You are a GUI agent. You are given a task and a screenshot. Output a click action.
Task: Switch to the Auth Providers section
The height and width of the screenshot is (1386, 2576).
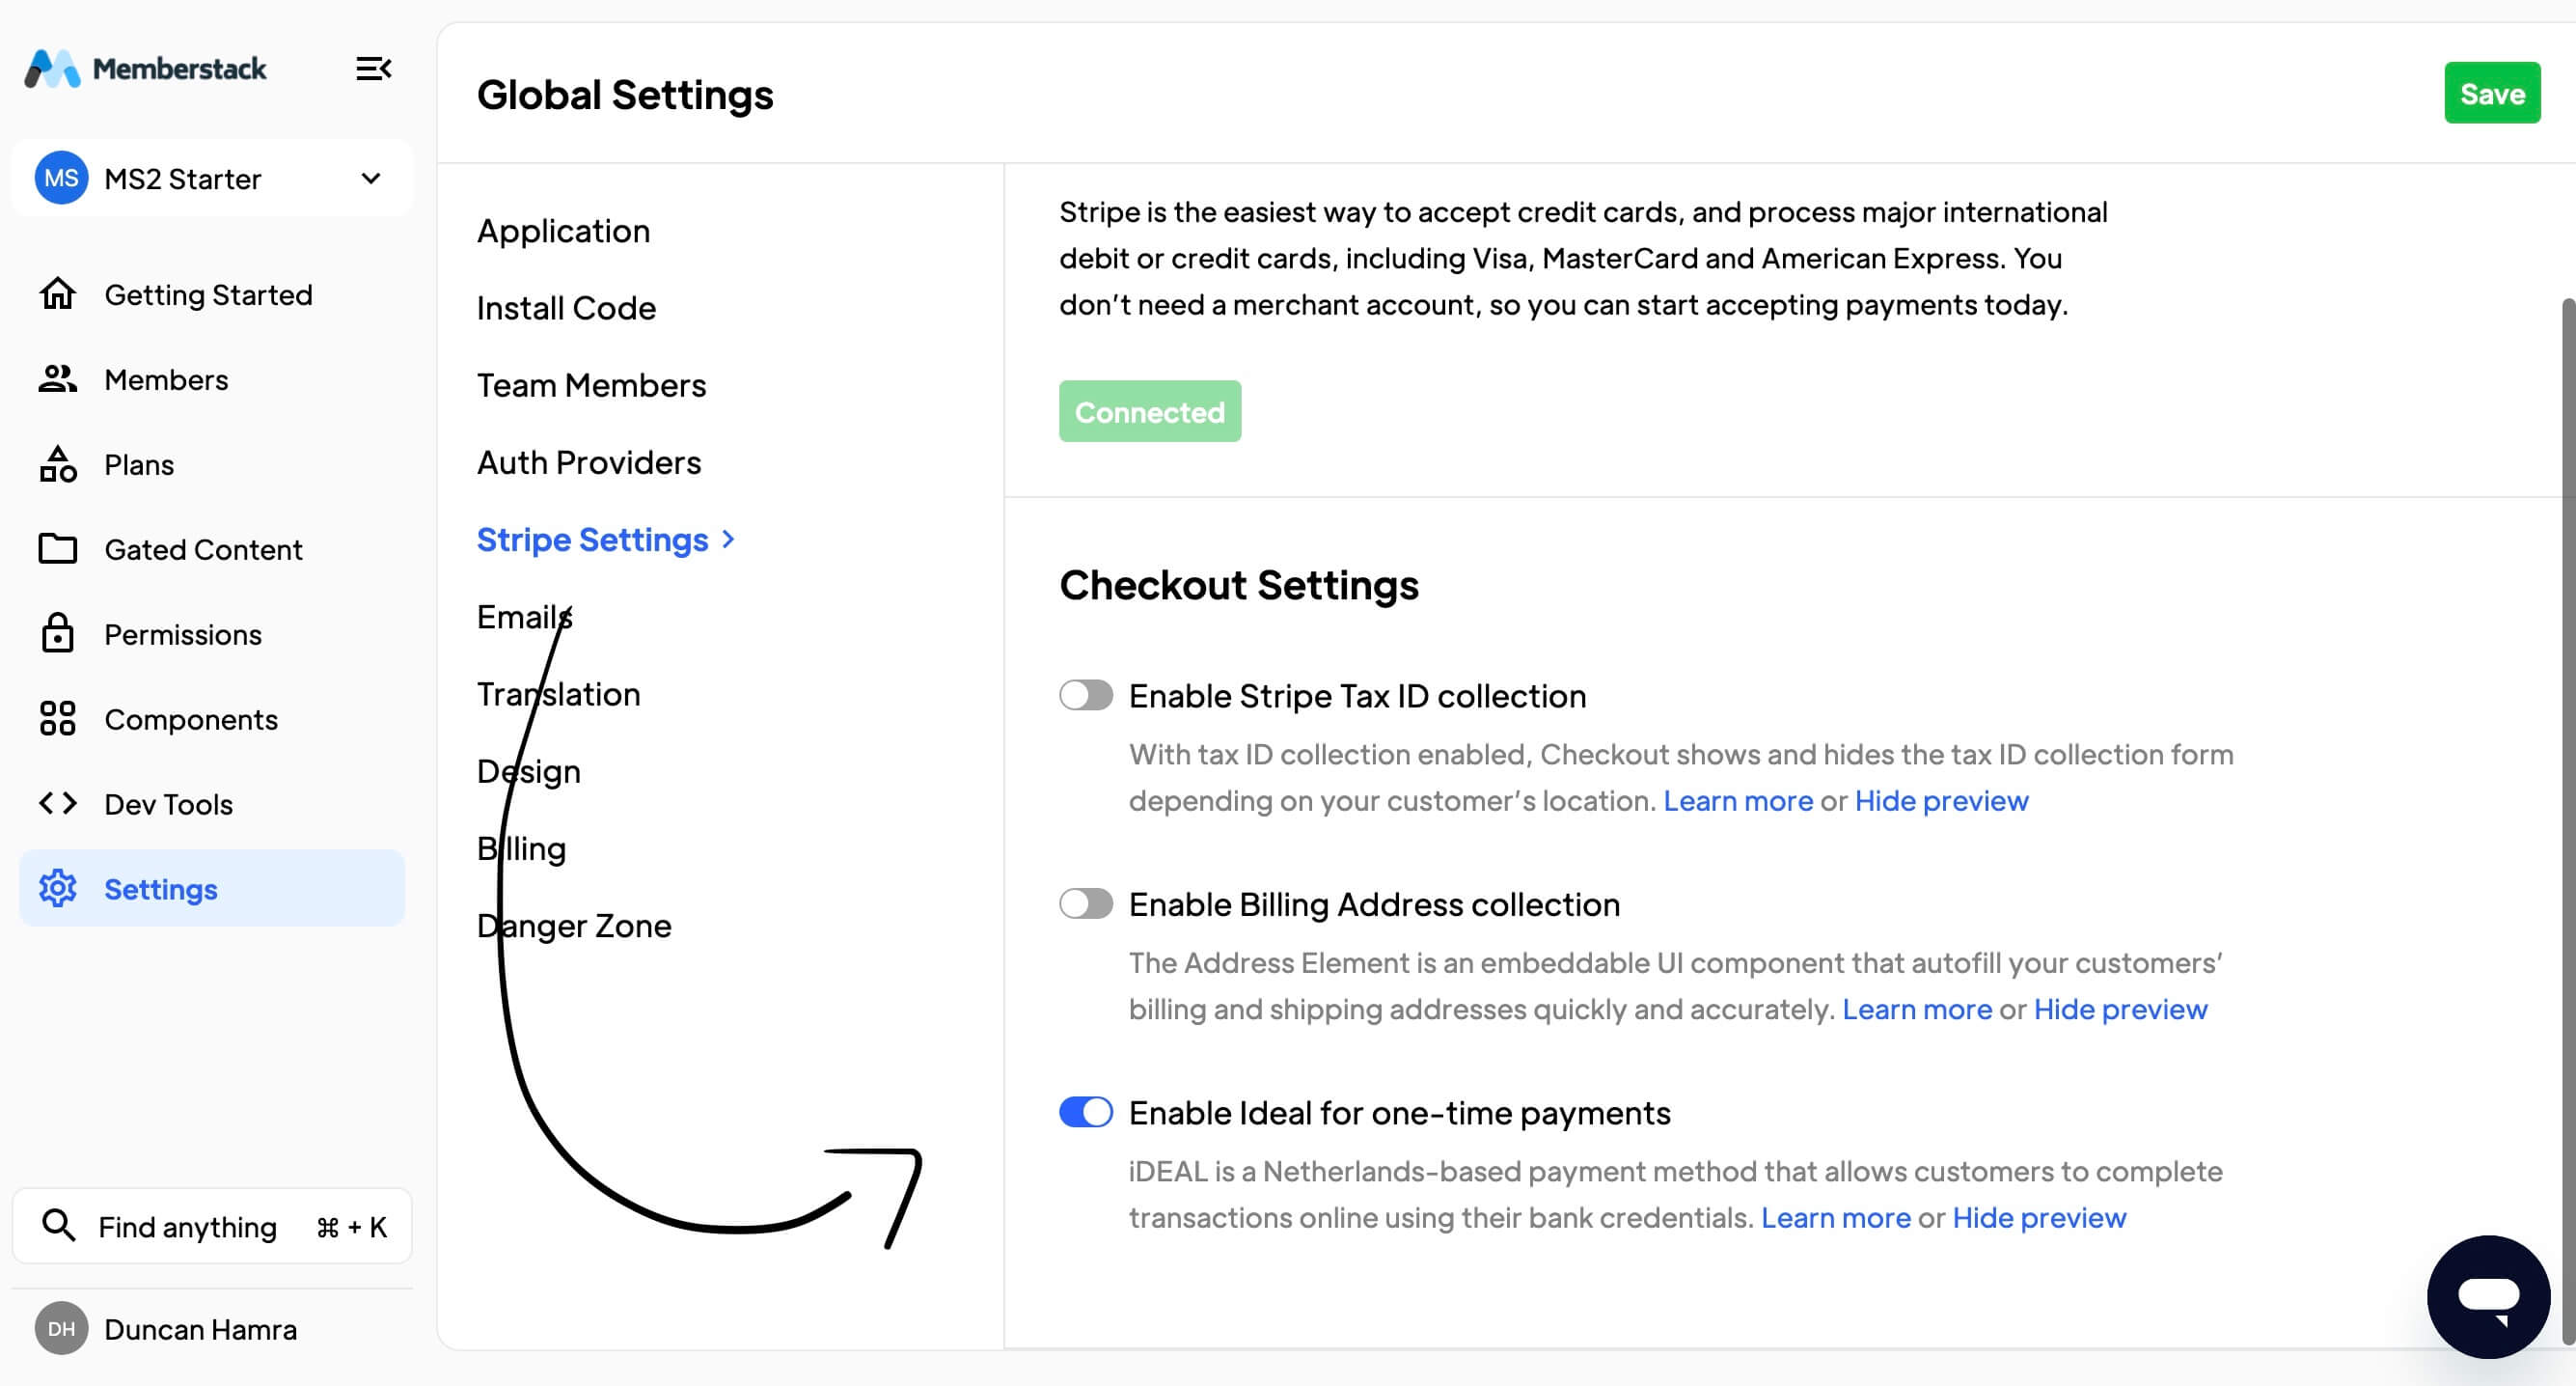[588, 462]
